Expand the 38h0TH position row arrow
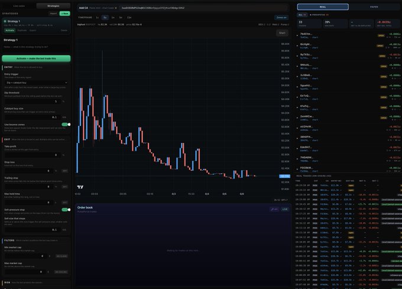This screenshot has width=402, height=289. pyautogui.click(x=297, y=138)
